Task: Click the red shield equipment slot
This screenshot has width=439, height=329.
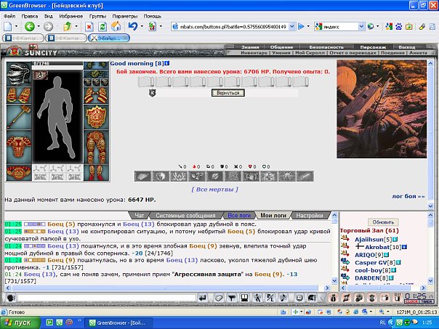Action: click(x=96, y=117)
